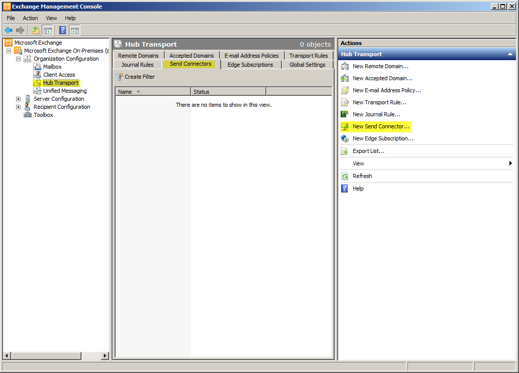
Task: Select the Send Connectors tab
Action: (190, 64)
